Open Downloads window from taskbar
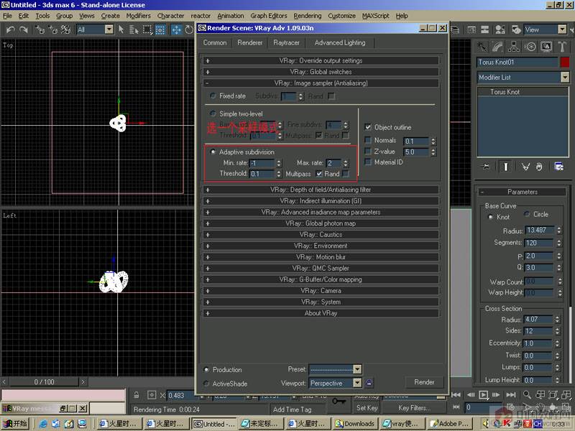 coord(355,424)
